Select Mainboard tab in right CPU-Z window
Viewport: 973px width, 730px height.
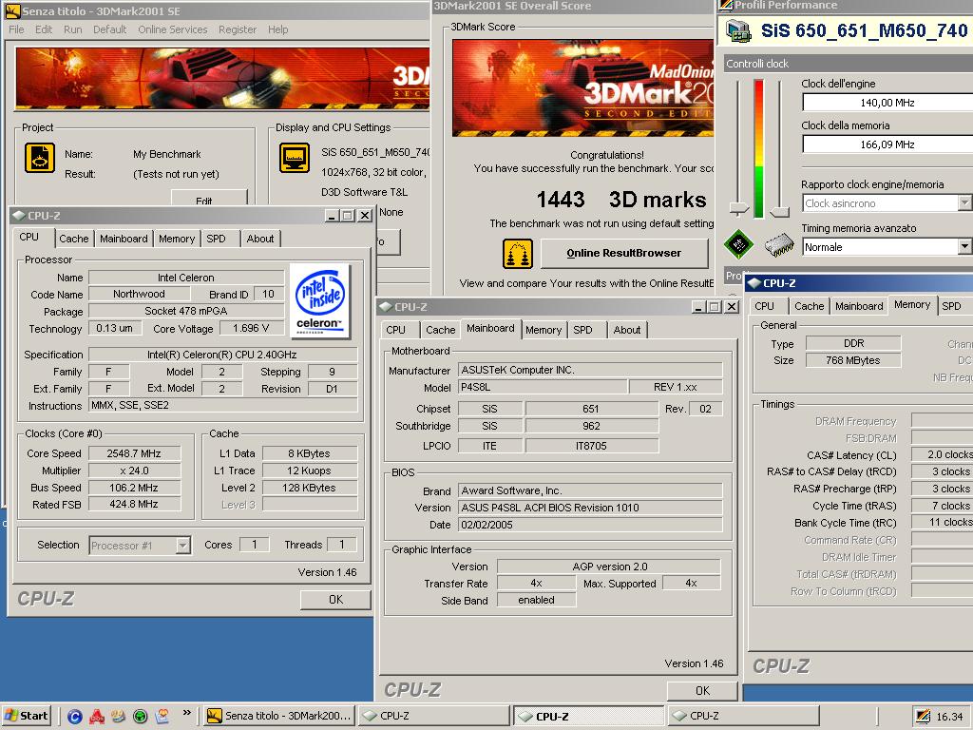859,306
